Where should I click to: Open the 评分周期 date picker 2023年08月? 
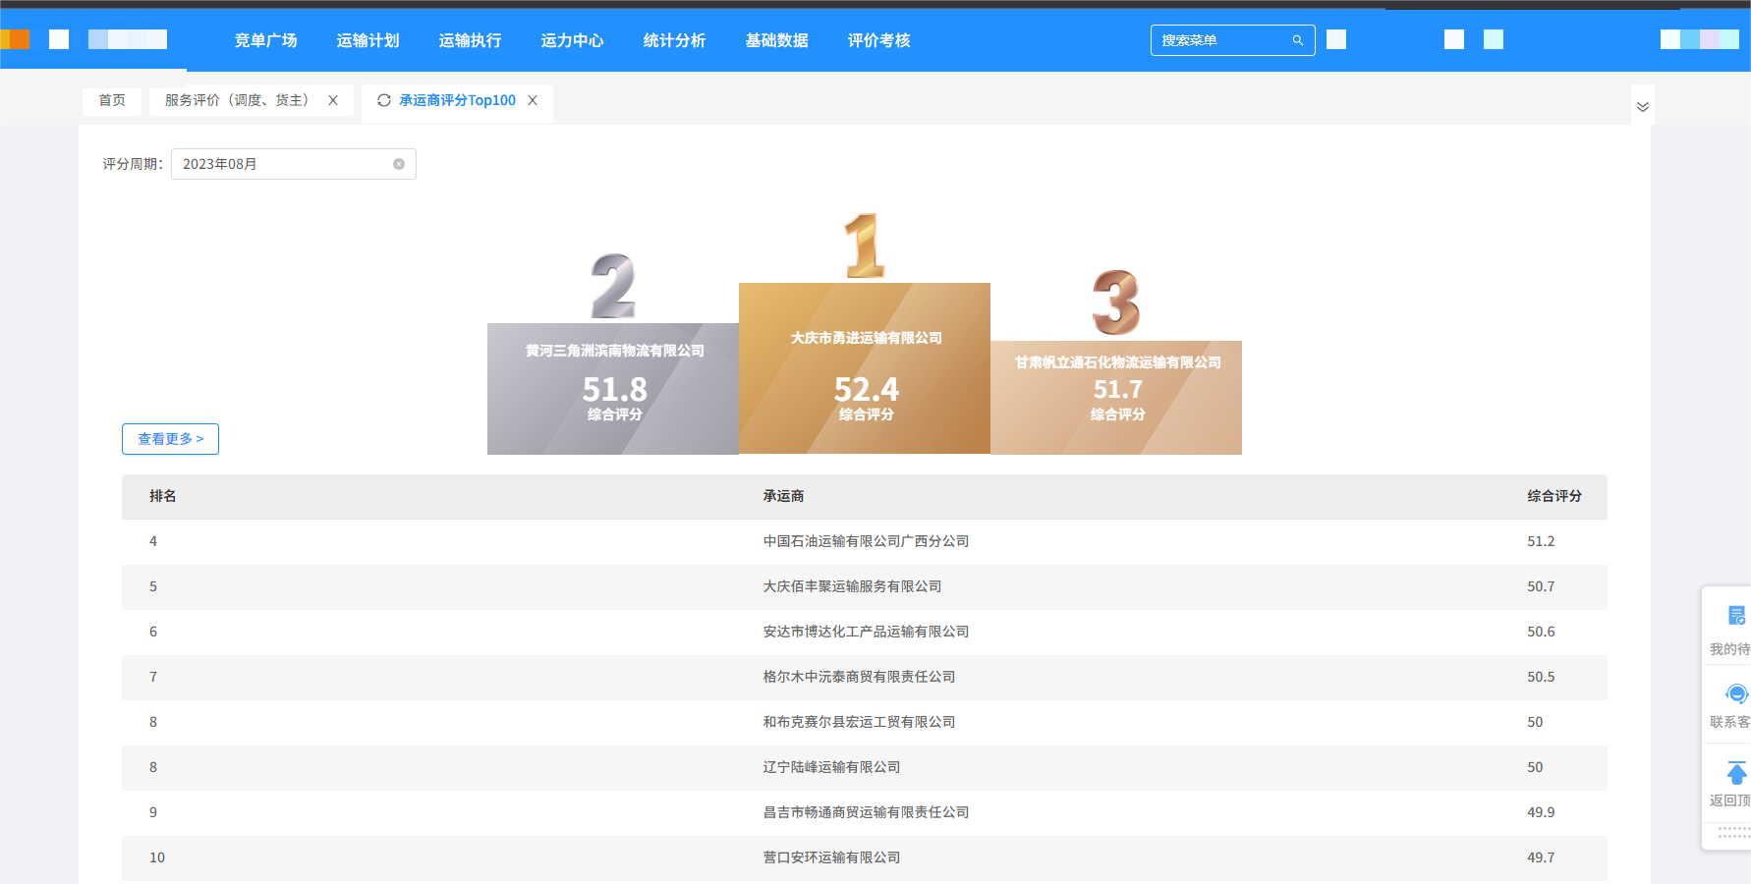click(x=293, y=164)
